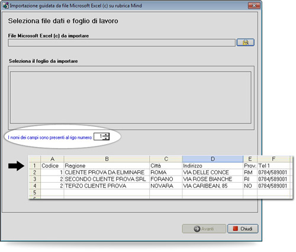
Task: Increase field name row number with up arrow
Action: pos(106,135)
